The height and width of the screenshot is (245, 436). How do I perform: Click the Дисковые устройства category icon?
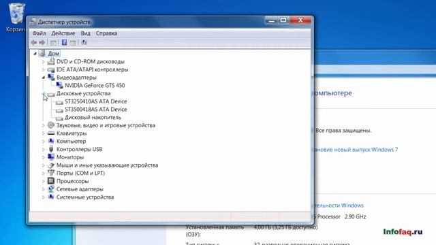51,94
